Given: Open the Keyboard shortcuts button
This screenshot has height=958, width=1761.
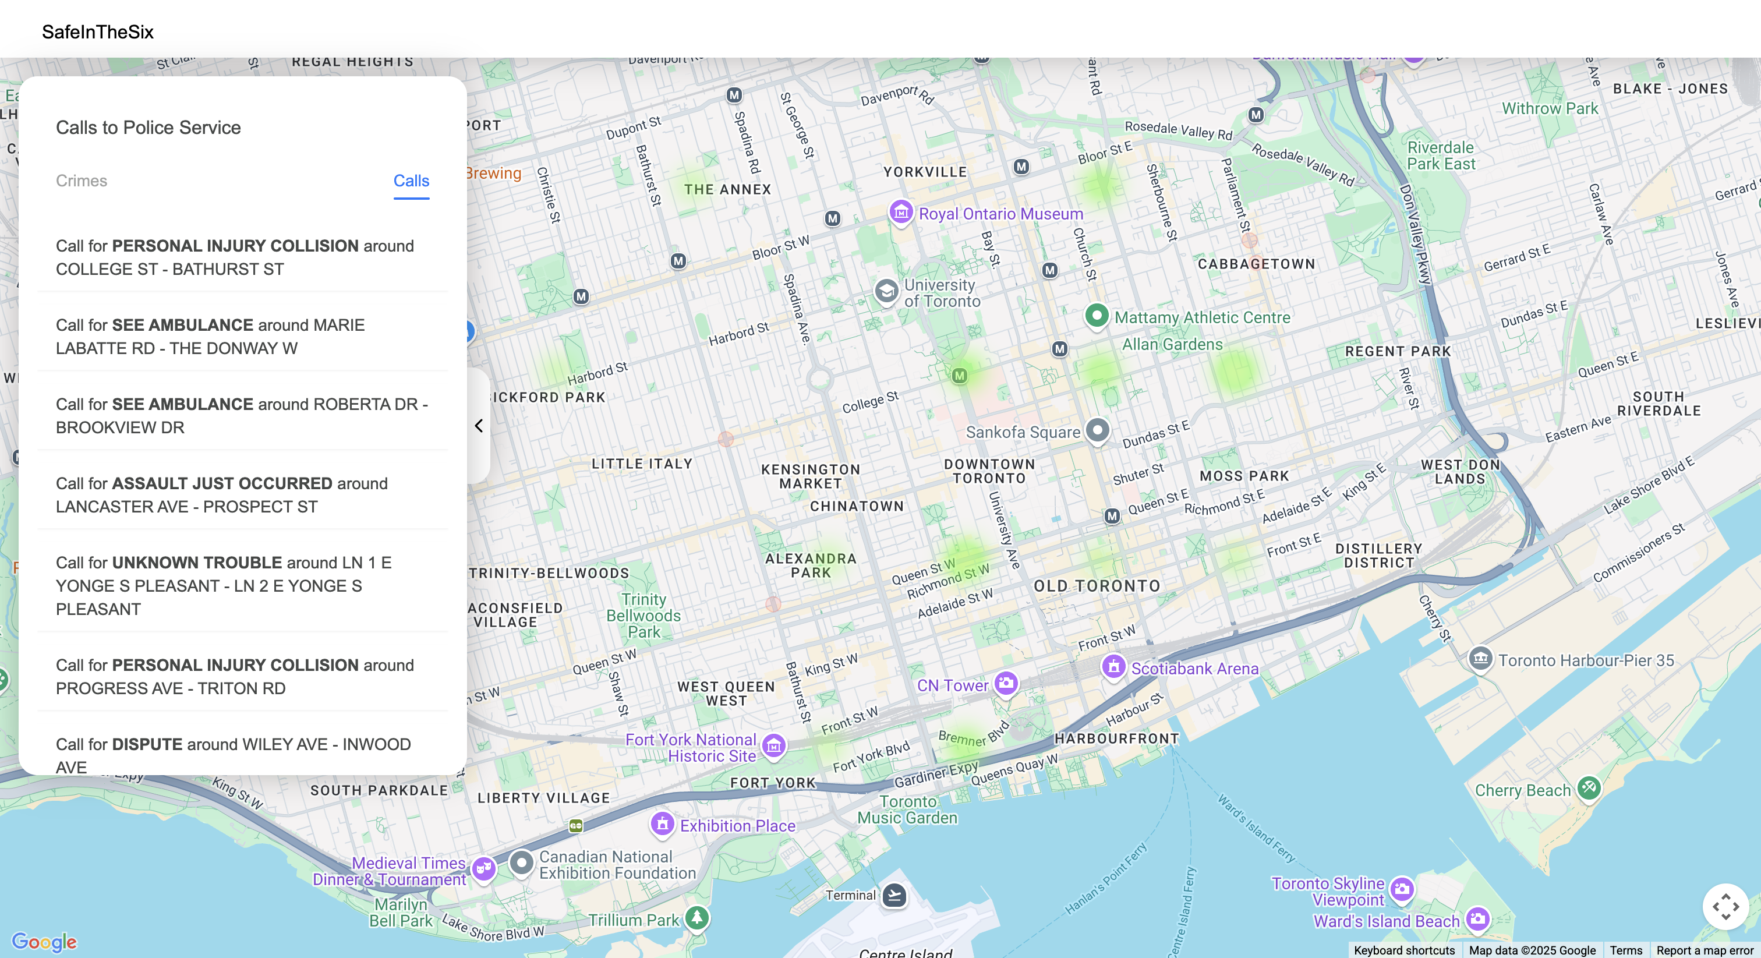Looking at the screenshot, I should [x=1403, y=950].
